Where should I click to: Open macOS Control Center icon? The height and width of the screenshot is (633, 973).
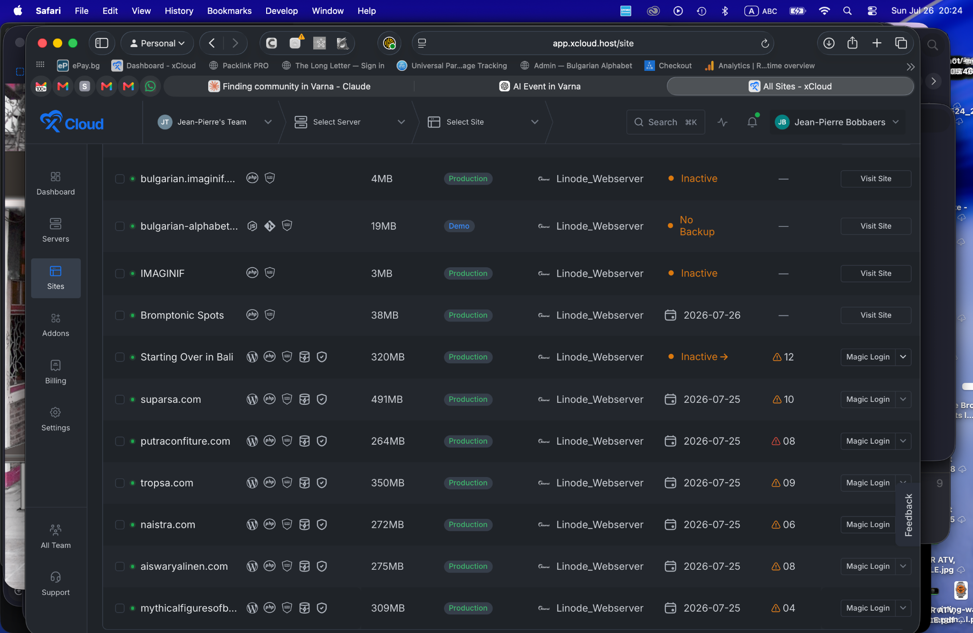[872, 10]
